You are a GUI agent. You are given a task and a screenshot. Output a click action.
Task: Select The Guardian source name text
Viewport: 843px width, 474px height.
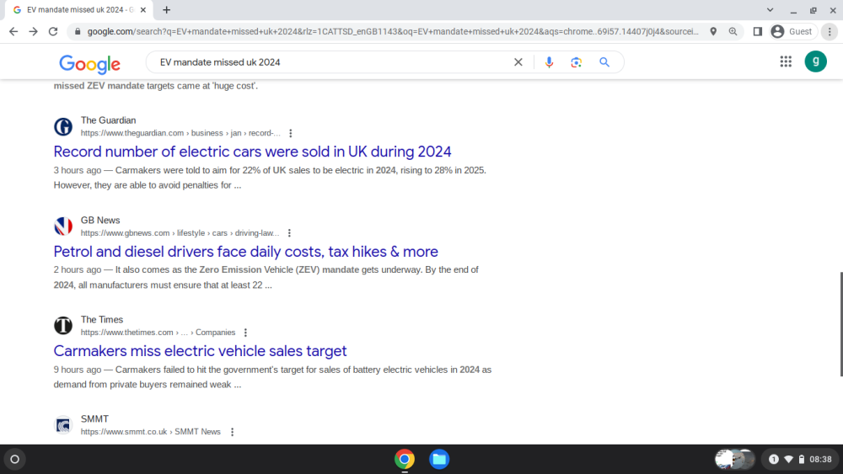108,120
